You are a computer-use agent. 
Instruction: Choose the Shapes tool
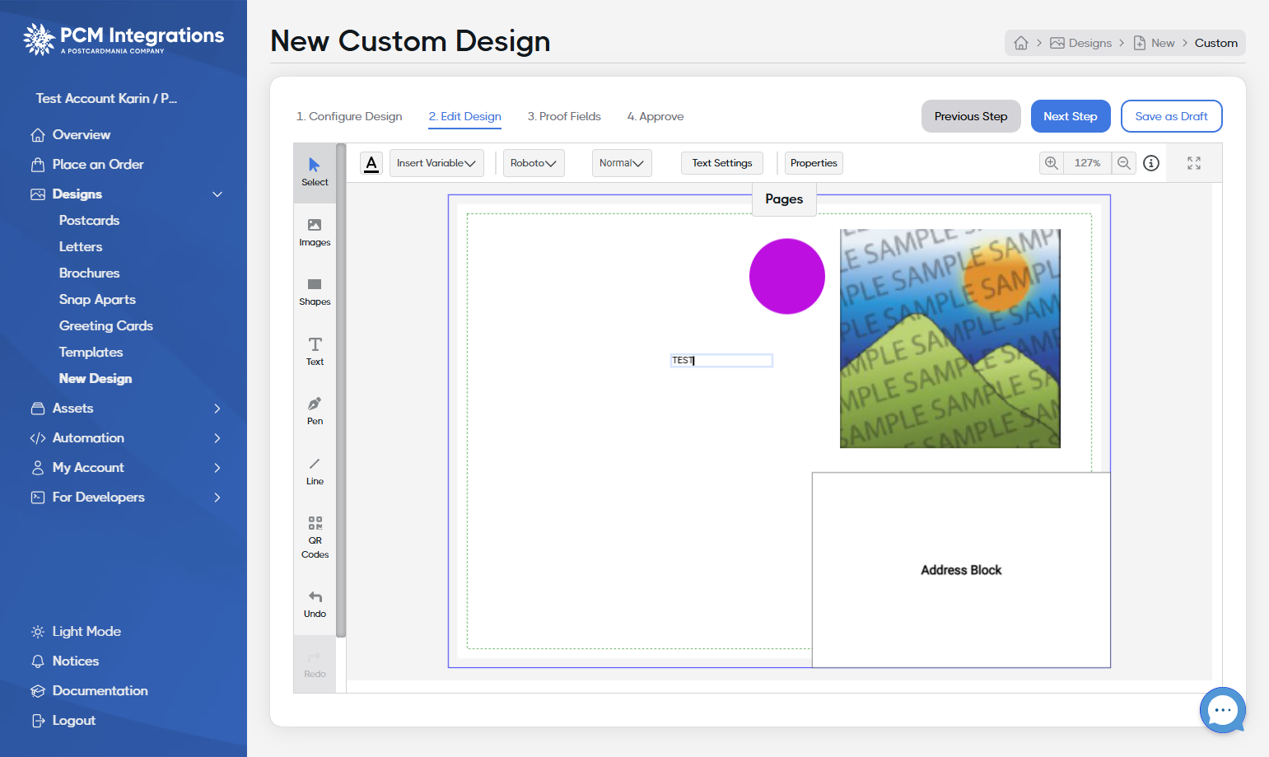(315, 292)
